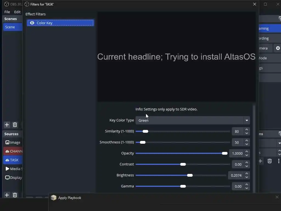Viewport: 281px width, 211px height.
Task: Click Apply Playbook window icon
Action: (x=54, y=198)
